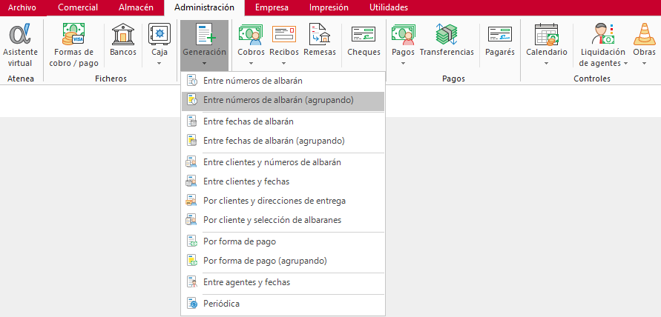
Task: Click icon beside 'Entre números de albarán'
Action: [192, 81]
